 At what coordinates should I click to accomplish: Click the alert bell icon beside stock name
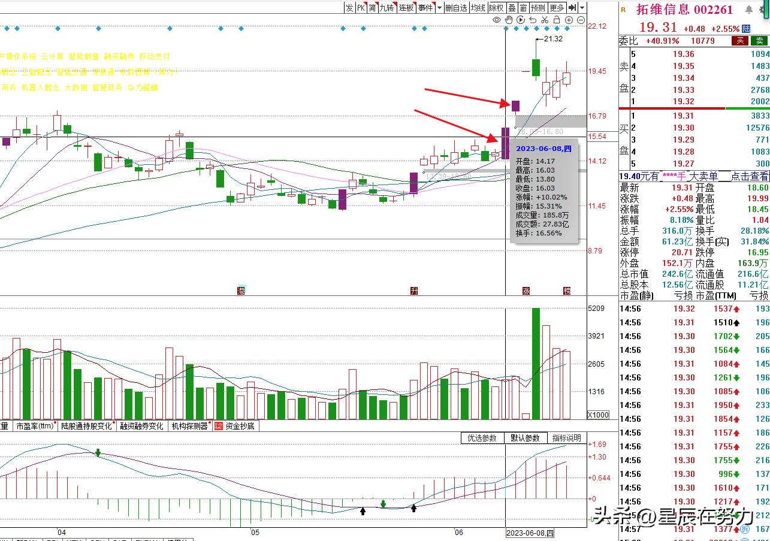pyautogui.click(x=749, y=10)
